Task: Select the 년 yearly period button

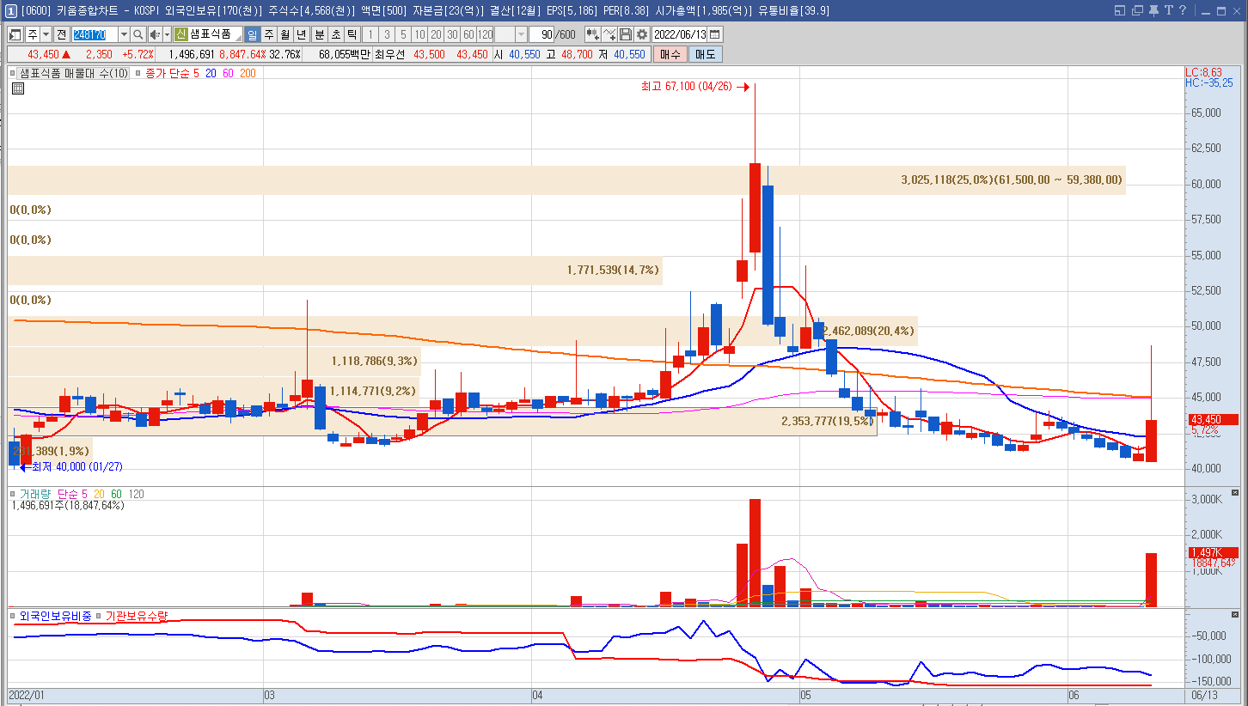Action: point(301,34)
